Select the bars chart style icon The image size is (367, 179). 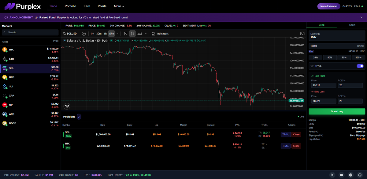click(x=125, y=34)
